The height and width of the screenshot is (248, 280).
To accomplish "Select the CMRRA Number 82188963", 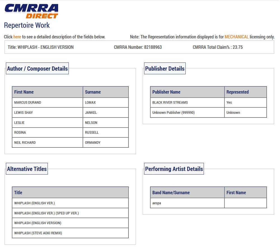I will click(x=153, y=47).
